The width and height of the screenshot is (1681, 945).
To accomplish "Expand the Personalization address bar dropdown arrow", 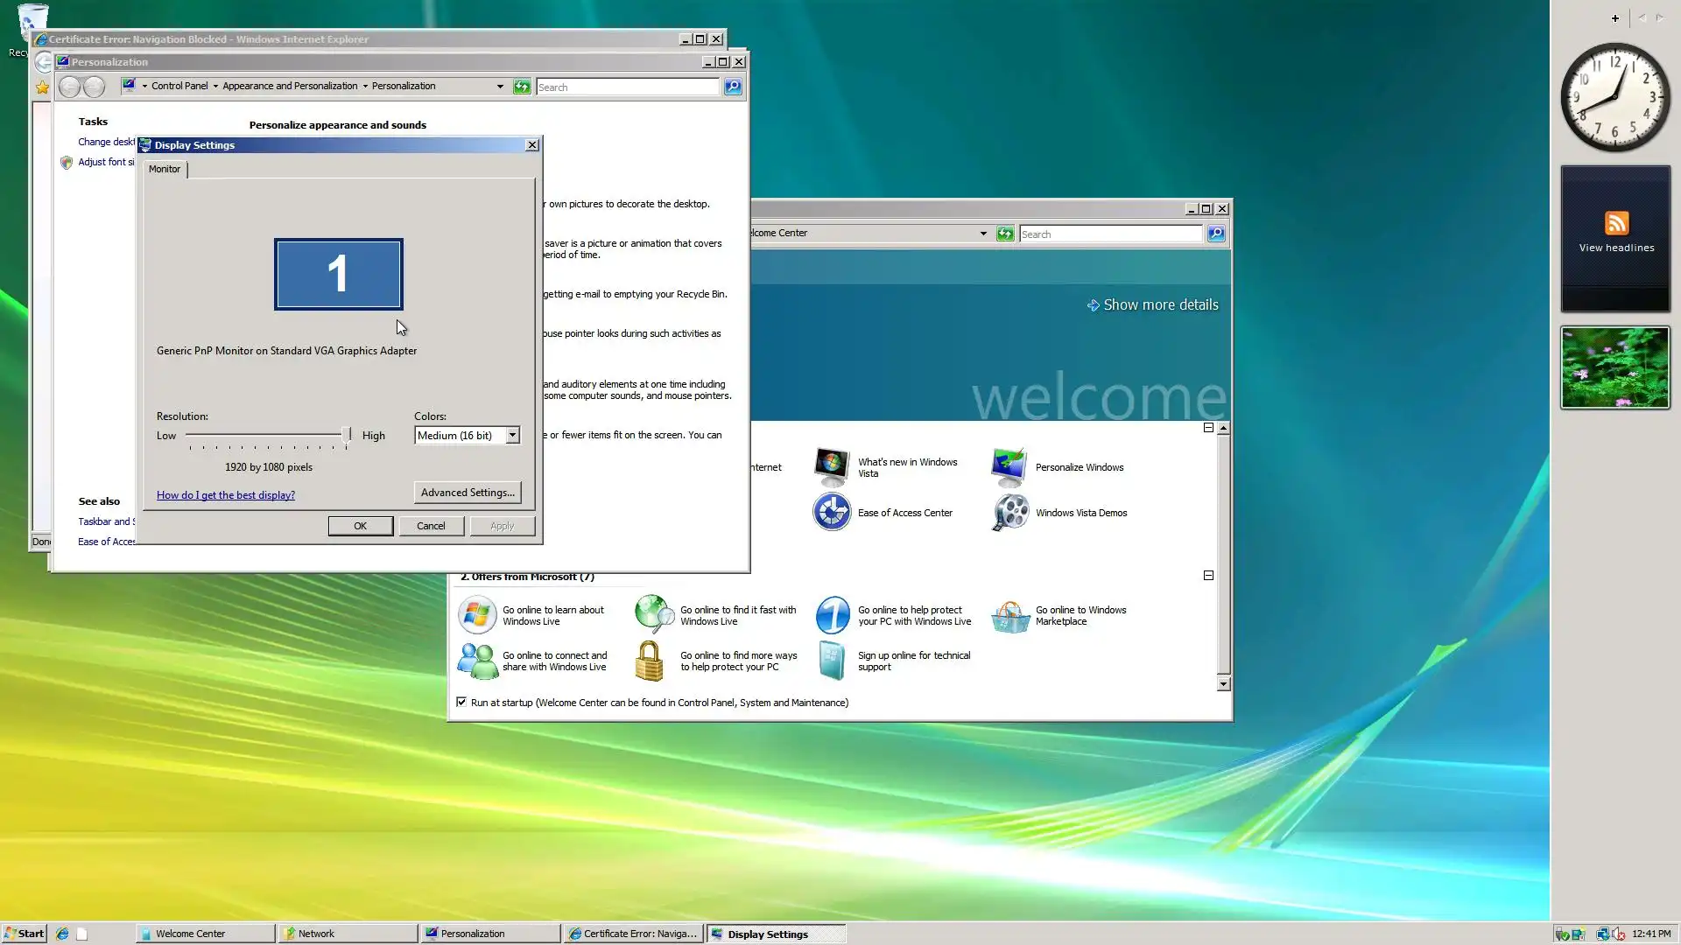I will 500,87.
